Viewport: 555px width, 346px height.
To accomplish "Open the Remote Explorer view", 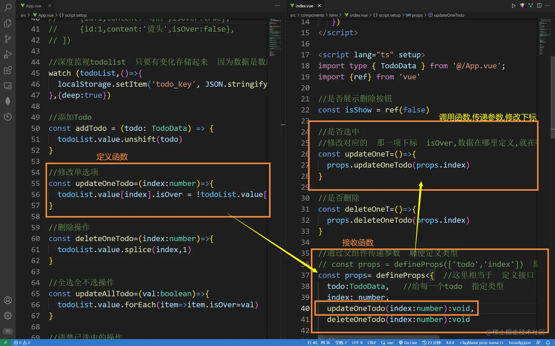I will click(x=8, y=86).
